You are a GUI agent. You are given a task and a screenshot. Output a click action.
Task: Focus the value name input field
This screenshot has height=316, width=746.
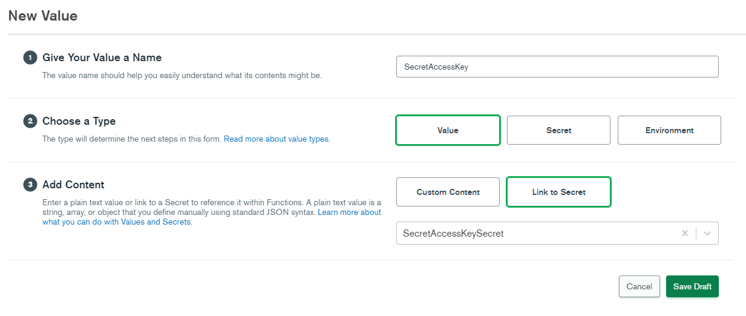tap(557, 67)
